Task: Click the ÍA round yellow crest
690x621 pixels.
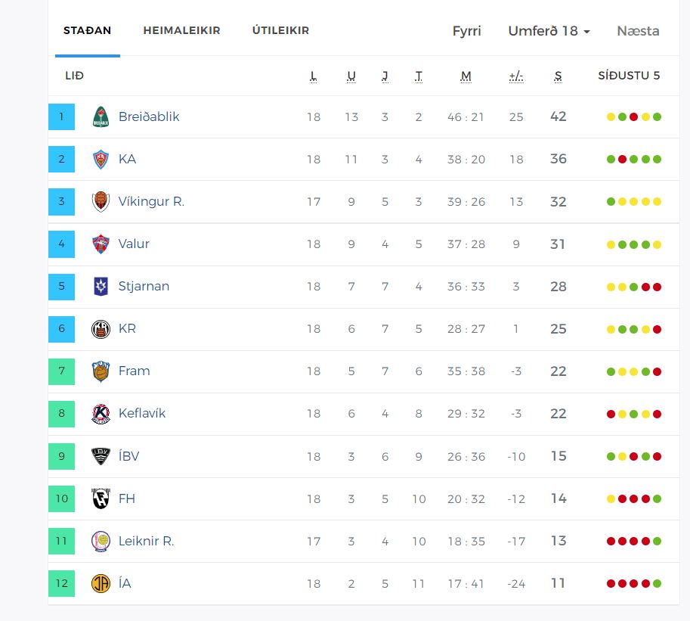Action: tap(101, 584)
